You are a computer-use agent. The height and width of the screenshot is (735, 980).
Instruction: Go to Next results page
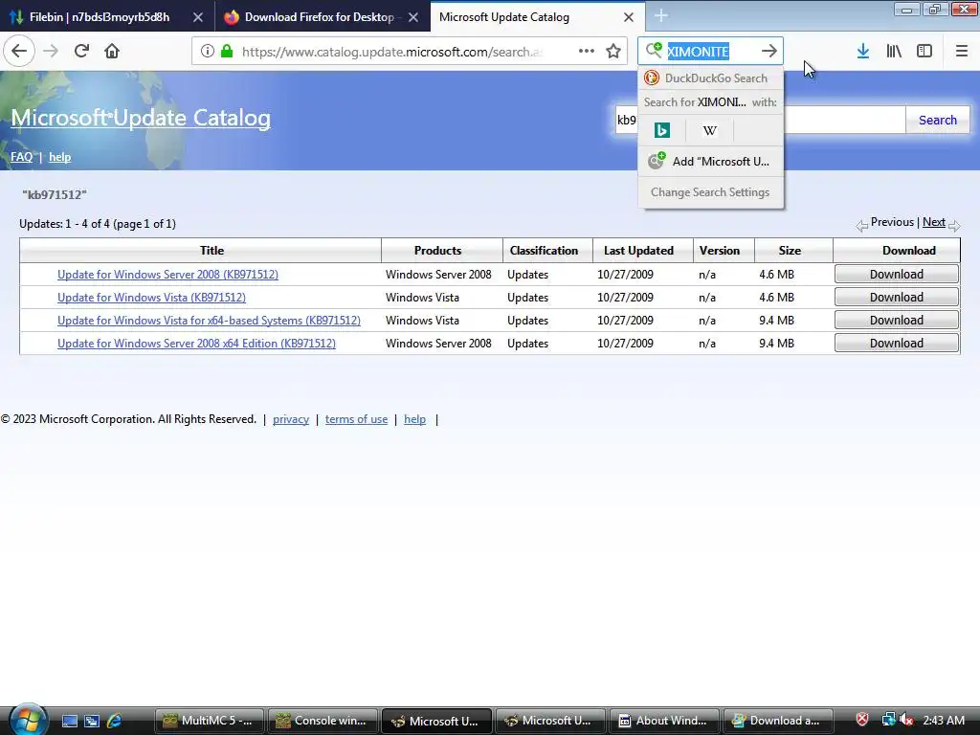934,222
